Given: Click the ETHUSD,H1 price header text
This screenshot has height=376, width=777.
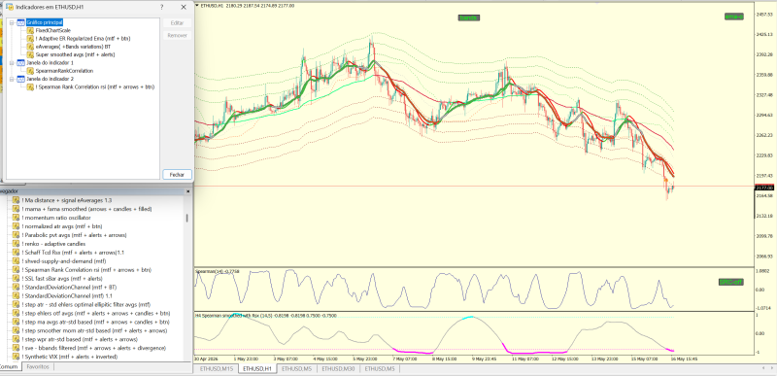Looking at the screenshot, I should [x=247, y=6].
